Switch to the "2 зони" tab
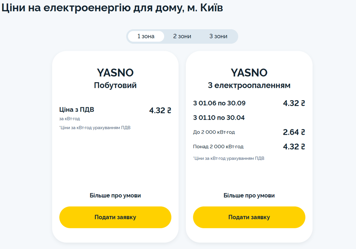The width and height of the screenshot is (356, 249). [x=182, y=36]
